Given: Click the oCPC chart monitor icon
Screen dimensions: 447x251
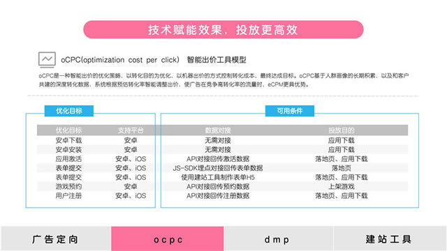Looking at the screenshot, I should click(x=47, y=60).
